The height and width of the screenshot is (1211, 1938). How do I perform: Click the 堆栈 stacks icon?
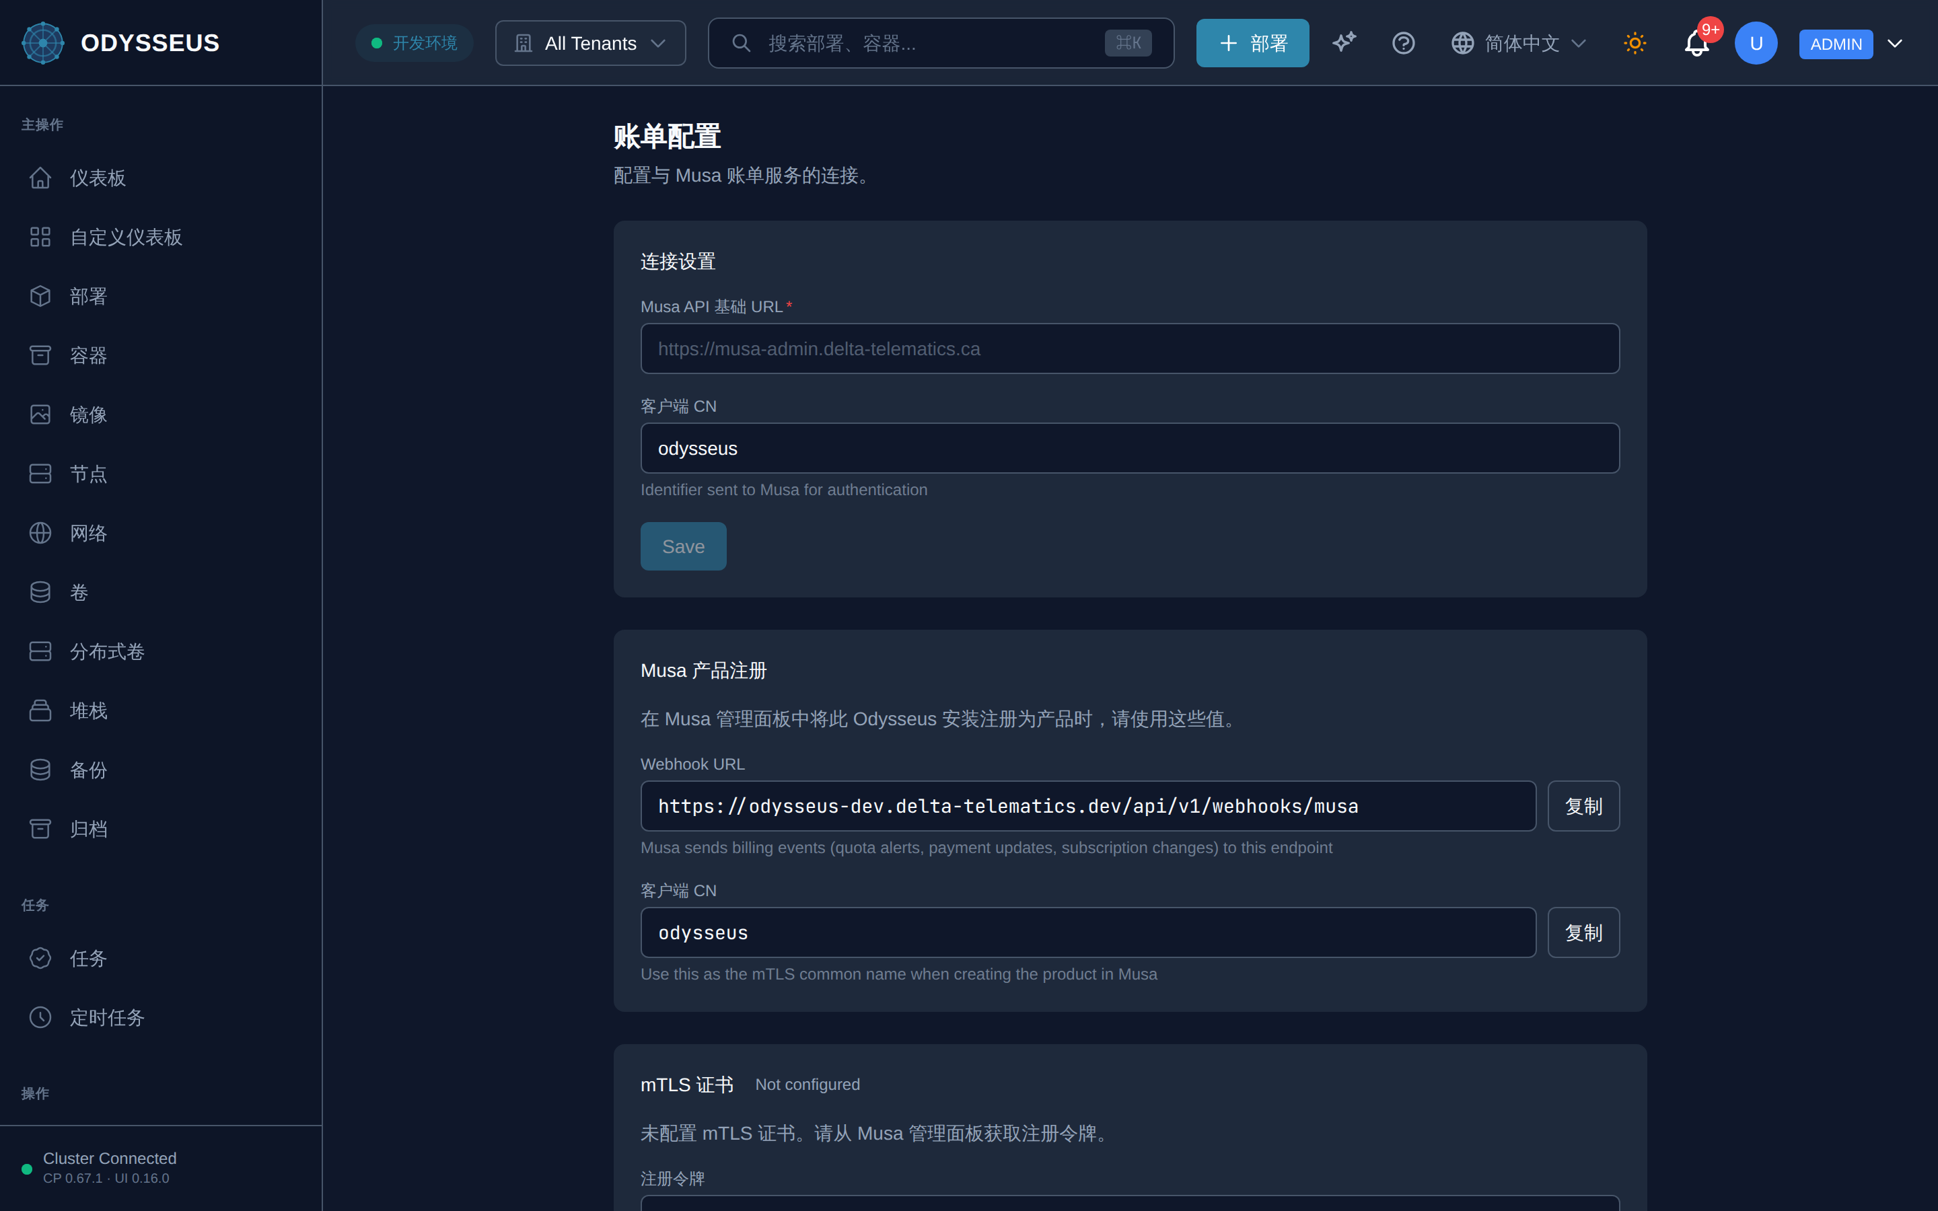[x=40, y=710]
